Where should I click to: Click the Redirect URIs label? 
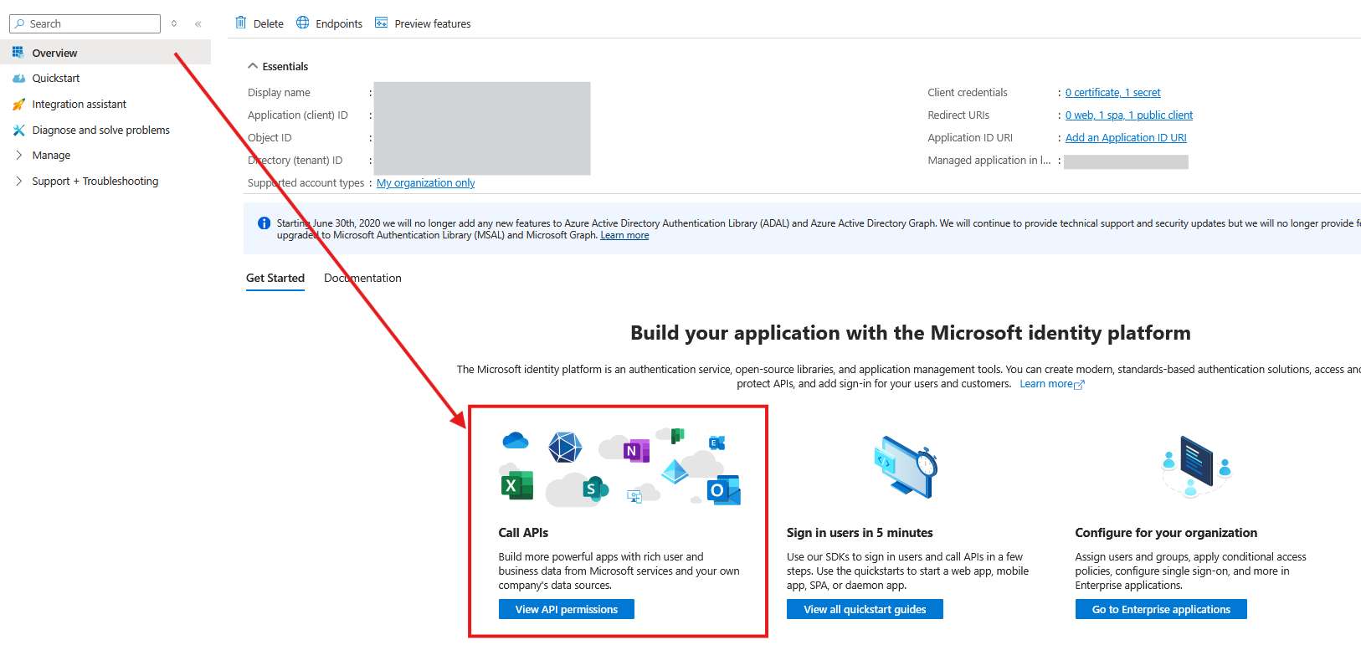(x=958, y=115)
